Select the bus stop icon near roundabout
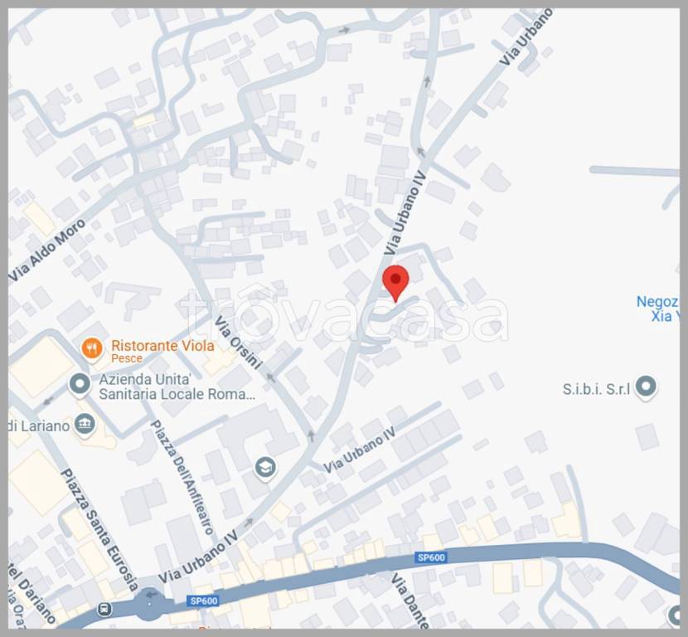Screen dimensions: 688x637 coord(105,609)
